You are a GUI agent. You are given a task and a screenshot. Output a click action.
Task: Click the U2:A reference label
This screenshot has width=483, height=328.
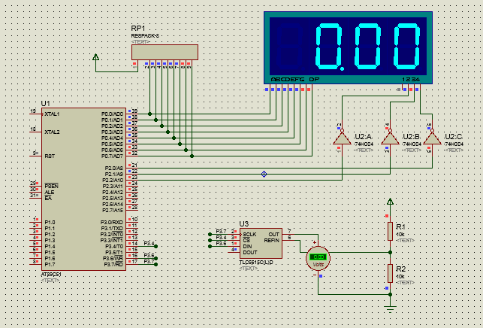[363, 137]
